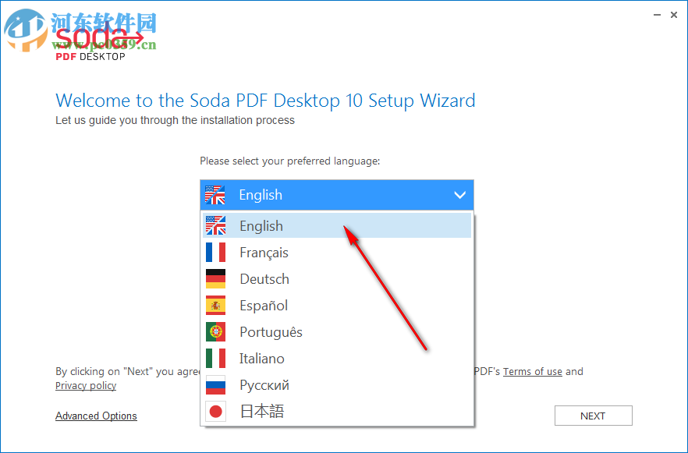Open the Terms of use link
Viewport: 688px width, 453px height.
pyautogui.click(x=532, y=372)
